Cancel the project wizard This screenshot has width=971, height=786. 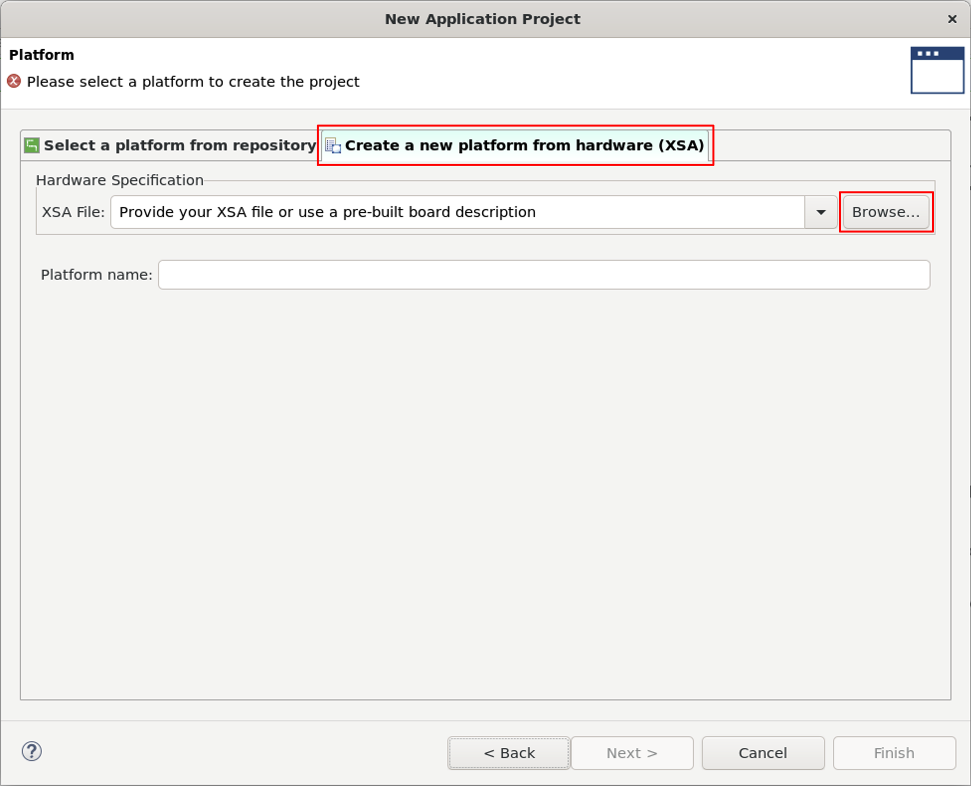pyautogui.click(x=762, y=753)
